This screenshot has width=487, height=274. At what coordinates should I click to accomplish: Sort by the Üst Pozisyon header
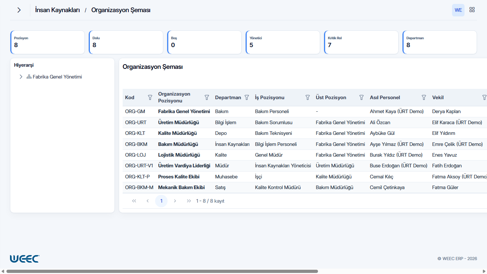click(x=331, y=97)
